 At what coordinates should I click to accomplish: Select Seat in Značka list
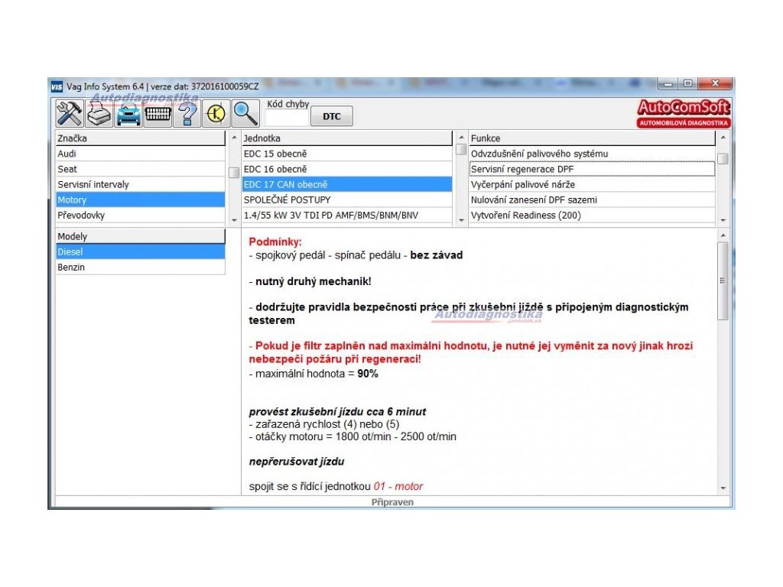click(141, 169)
